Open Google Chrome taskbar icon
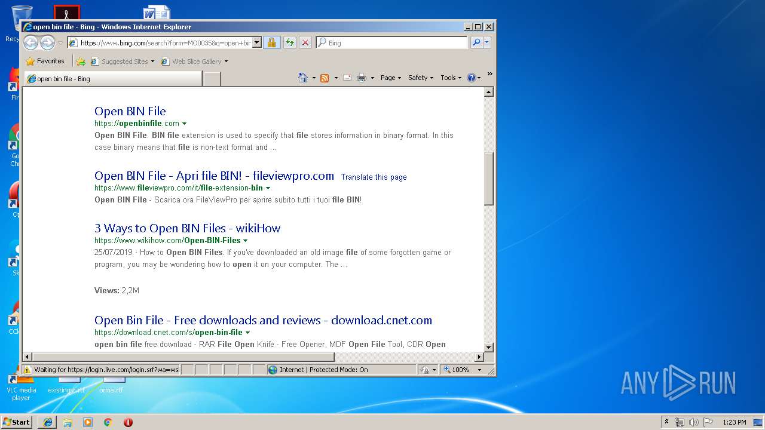 tap(108, 422)
